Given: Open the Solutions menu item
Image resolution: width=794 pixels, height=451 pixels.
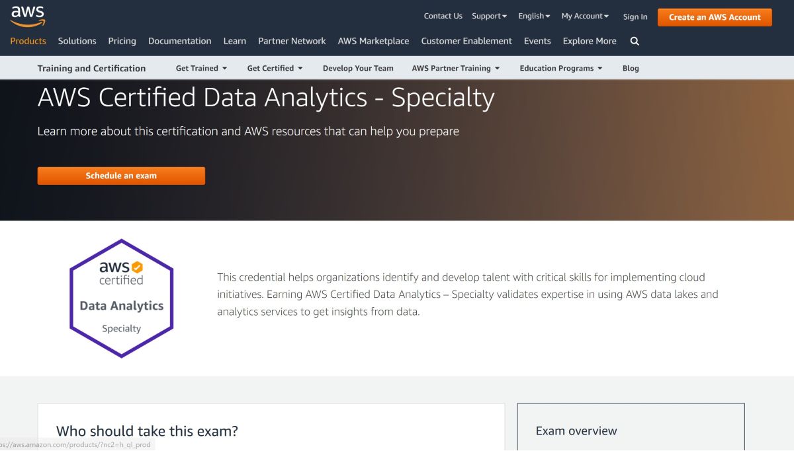Looking at the screenshot, I should click(77, 41).
